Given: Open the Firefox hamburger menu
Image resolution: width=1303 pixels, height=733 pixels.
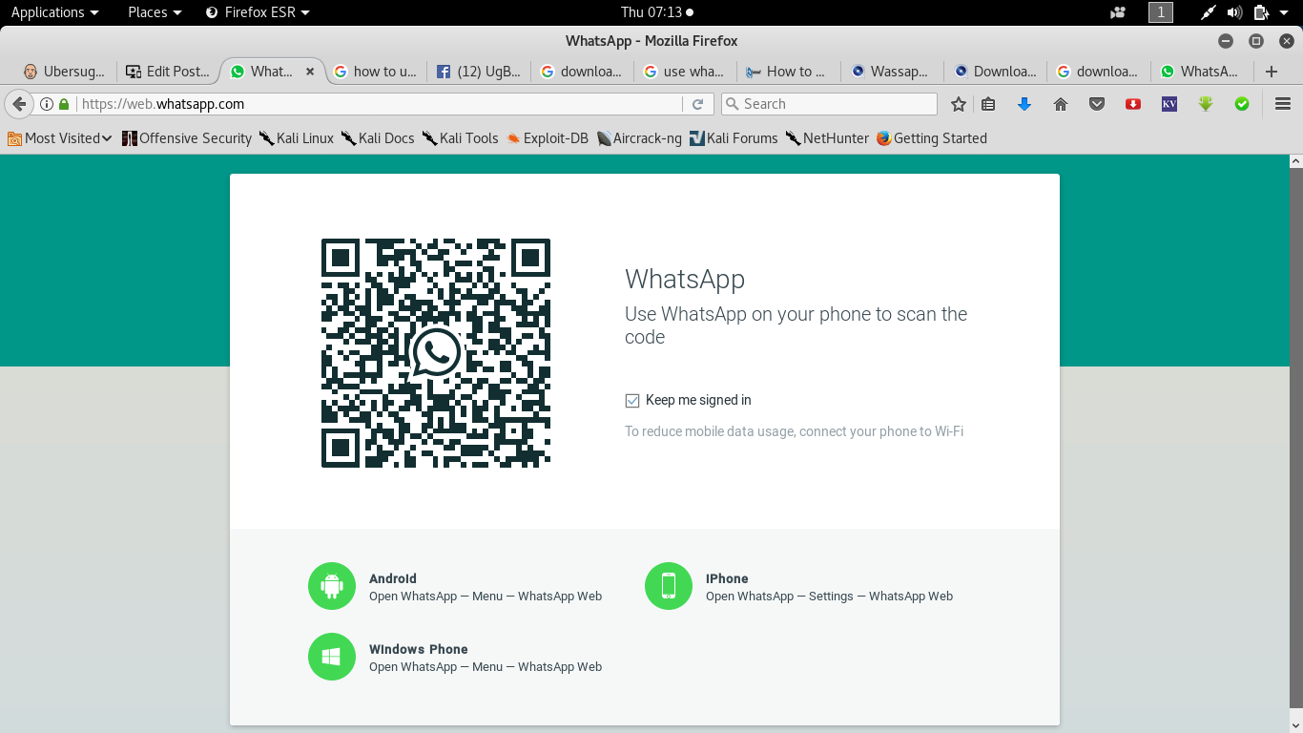Looking at the screenshot, I should tap(1283, 104).
